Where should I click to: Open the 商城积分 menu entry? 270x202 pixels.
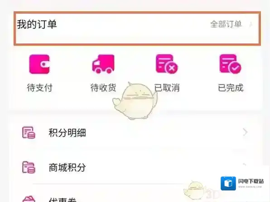tap(136, 167)
